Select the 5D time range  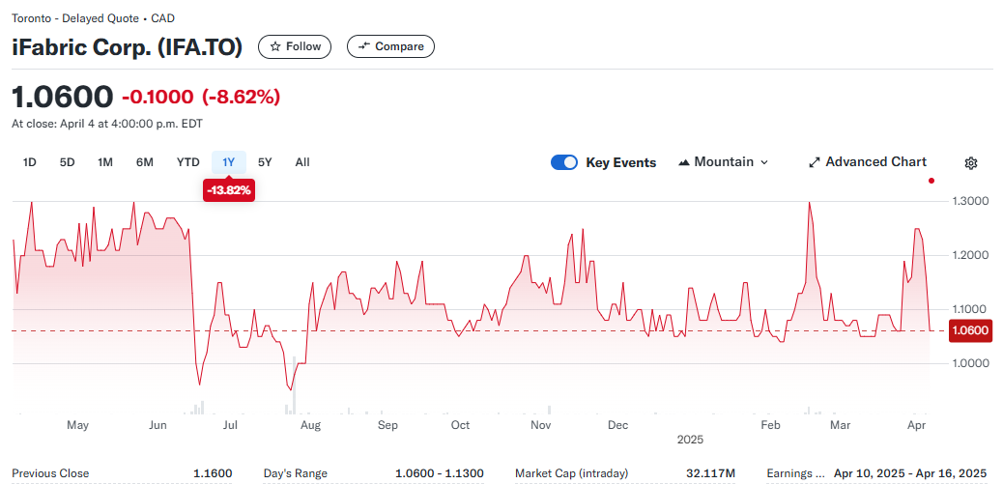pos(68,162)
